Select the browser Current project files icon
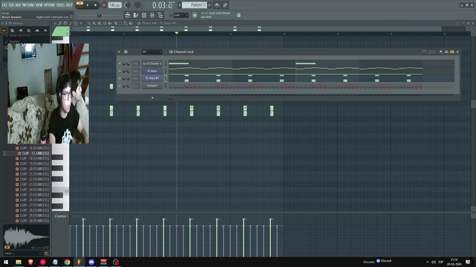Viewport: 476px width, 267px height. click(x=12, y=30)
